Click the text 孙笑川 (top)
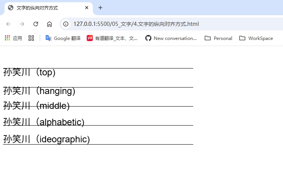Screen dimensions: 283x172 (x=29, y=72)
